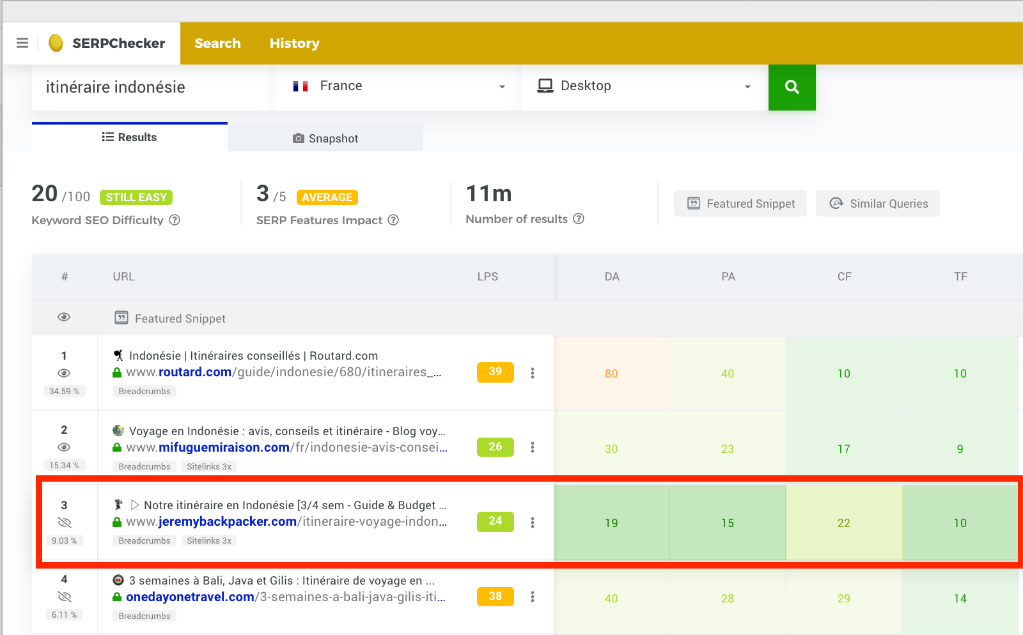Screen dimensions: 1023x635
Task: Toggle hidden eye icon for result 3
Action: (64, 523)
